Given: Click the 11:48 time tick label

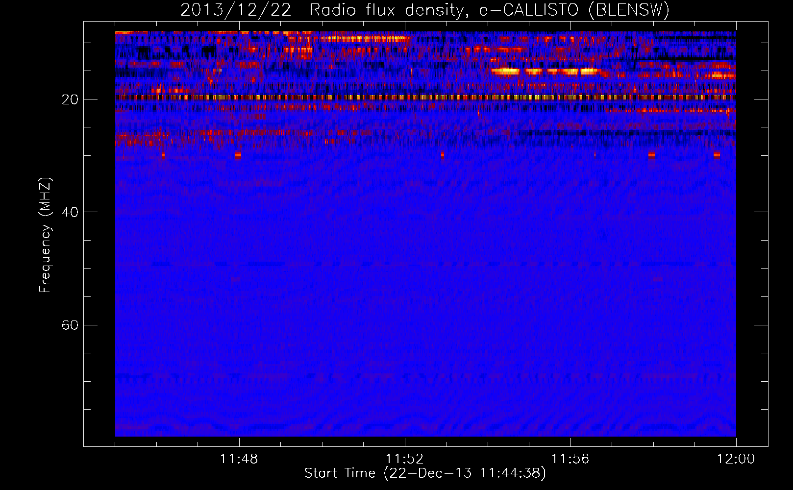Looking at the screenshot, I should (239, 459).
